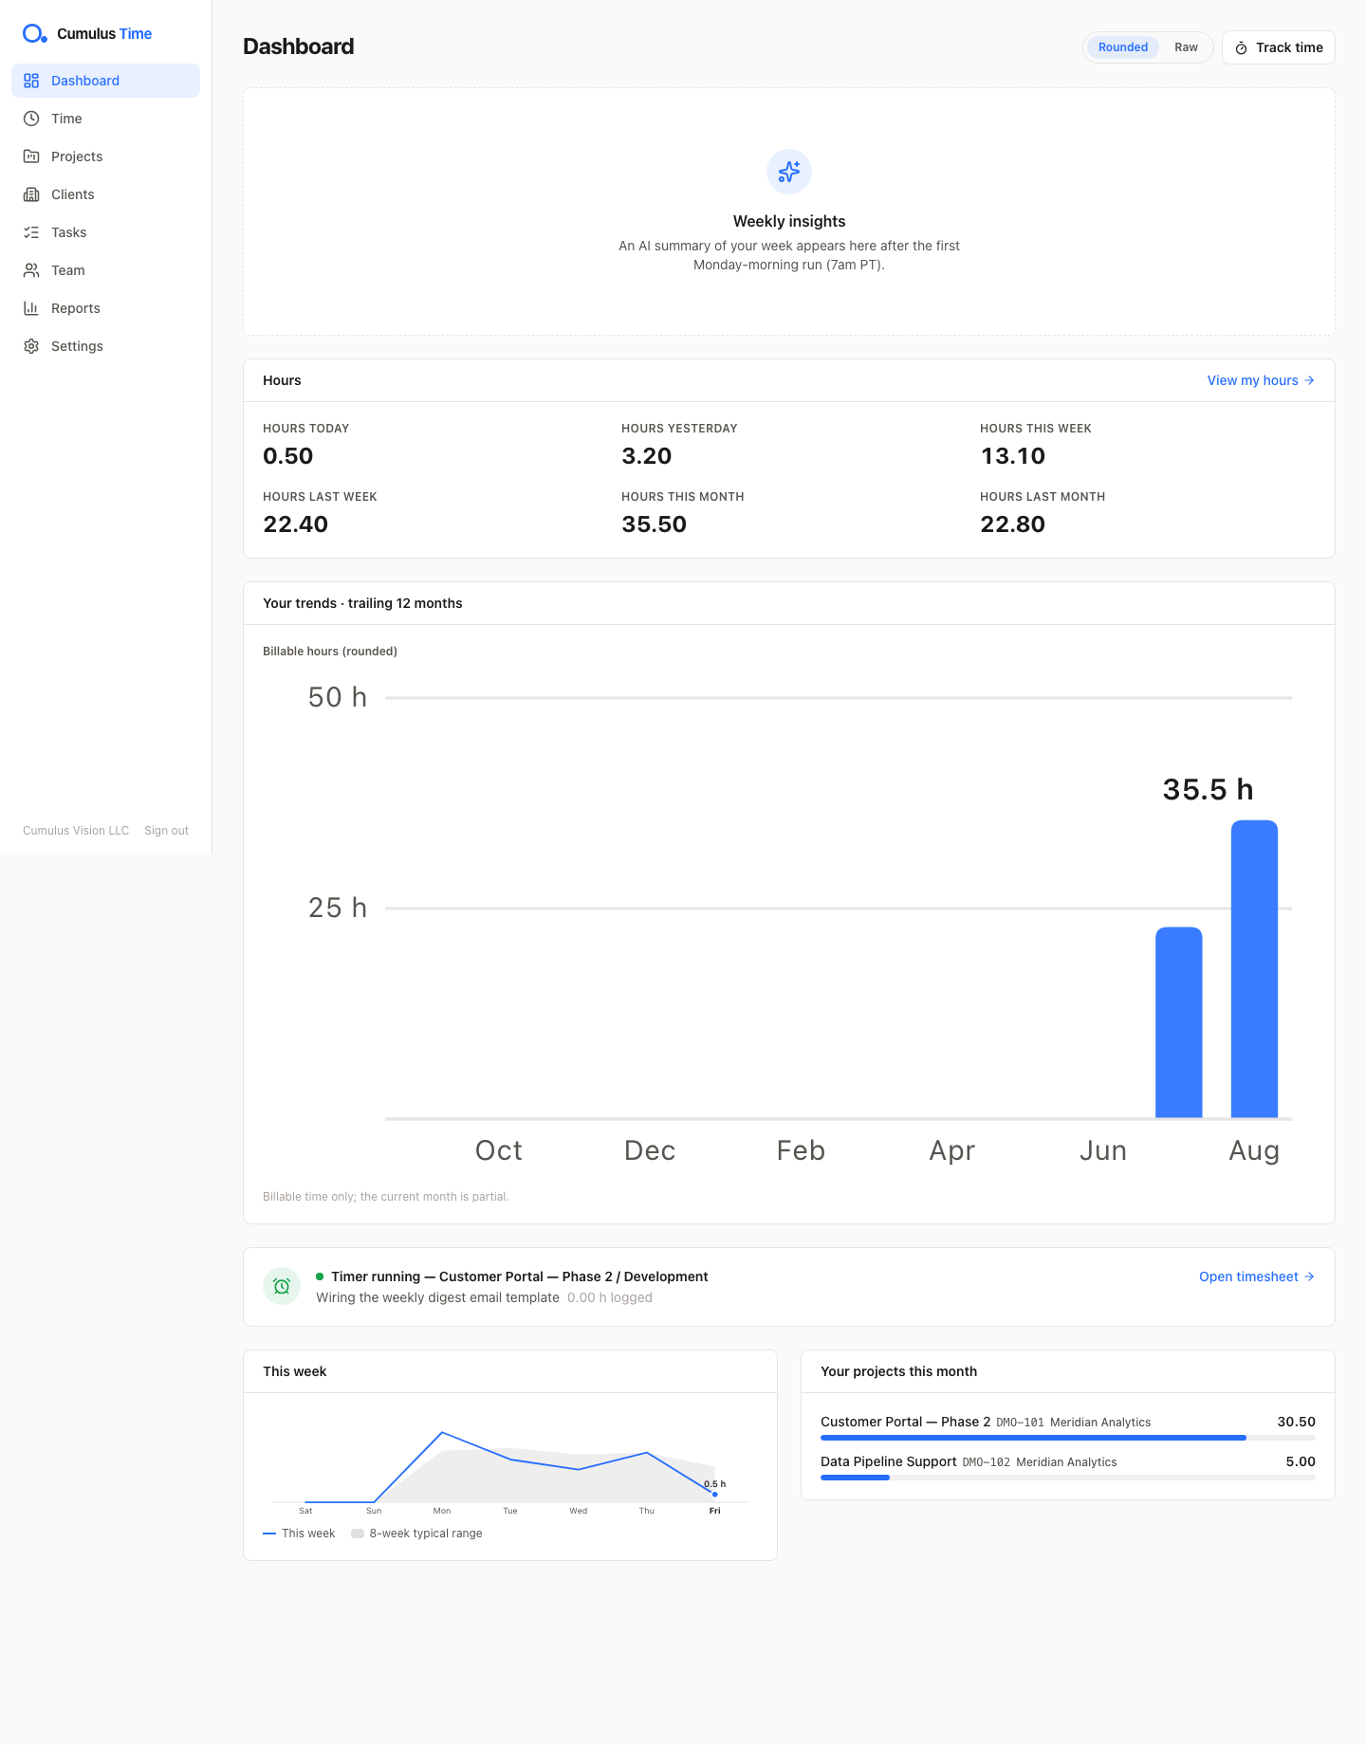This screenshot has height=1745, width=1366.
Task: Click the Hours This Week value 13.10
Action: point(1012,456)
